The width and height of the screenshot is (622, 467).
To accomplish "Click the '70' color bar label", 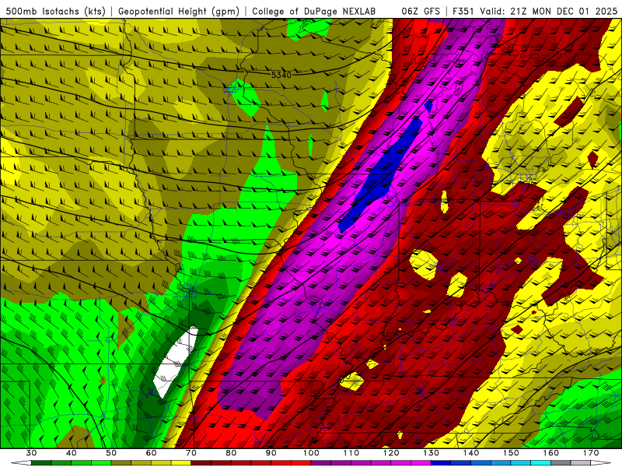I will [190, 453].
